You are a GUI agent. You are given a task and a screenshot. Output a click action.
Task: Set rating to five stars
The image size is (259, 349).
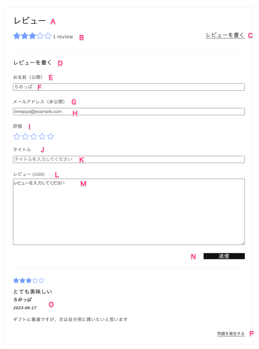click(x=51, y=137)
